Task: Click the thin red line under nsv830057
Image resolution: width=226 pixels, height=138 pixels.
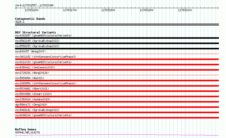Action: click(117, 54)
